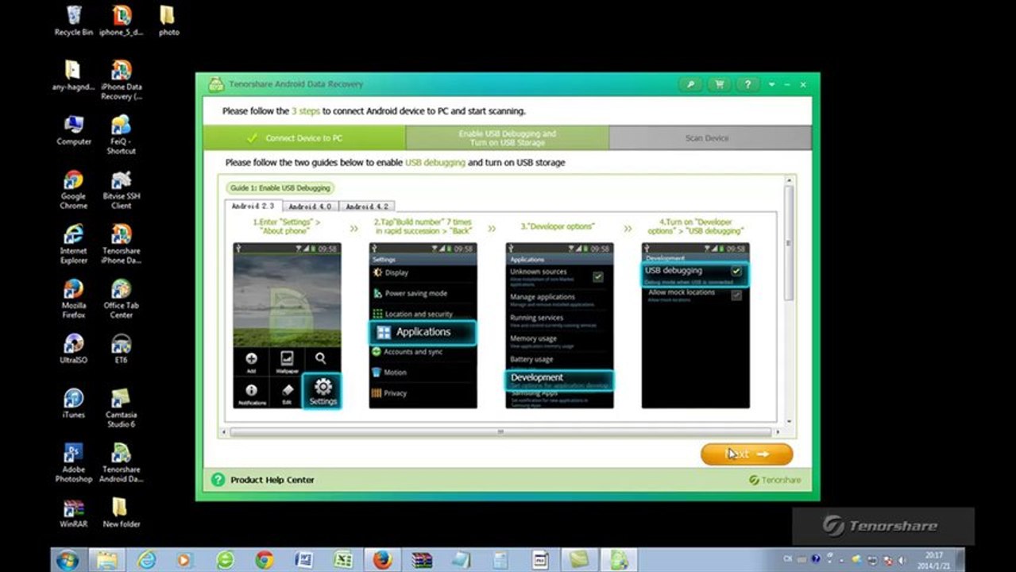Open Google Chrome from the taskbar
The image size is (1016, 572).
pos(265,559)
